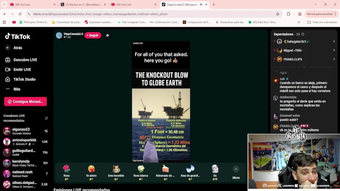The width and height of the screenshot is (340, 191).
Task: Send Rosa blanca gift
Action: pyautogui.click(x=141, y=172)
